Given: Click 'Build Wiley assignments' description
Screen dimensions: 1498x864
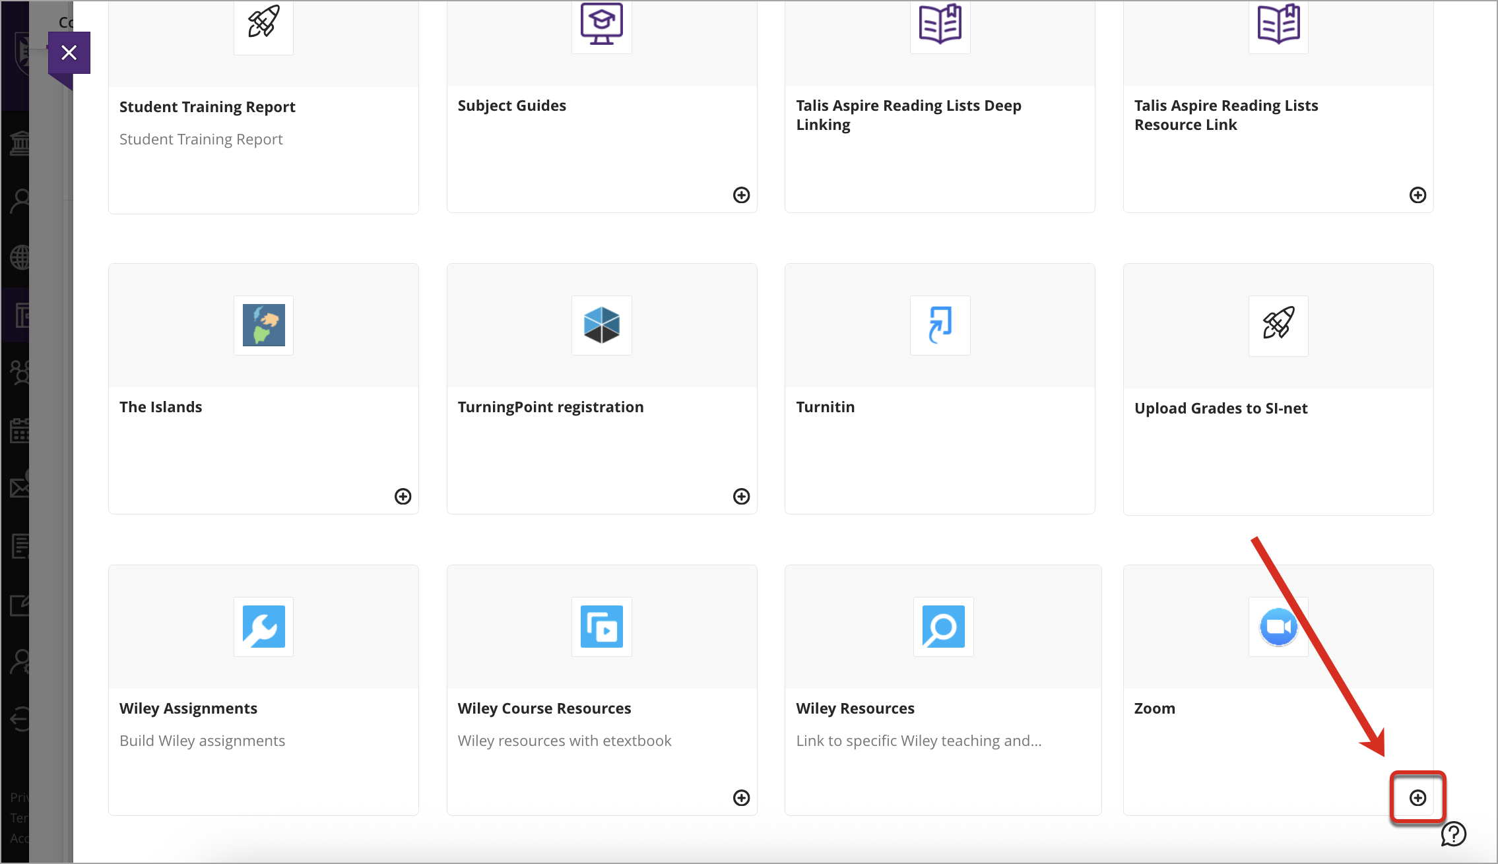Looking at the screenshot, I should pyautogui.click(x=203, y=741).
